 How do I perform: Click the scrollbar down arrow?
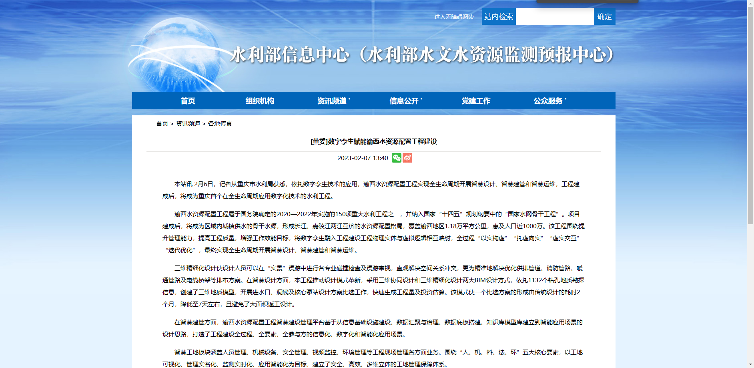click(x=750, y=365)
